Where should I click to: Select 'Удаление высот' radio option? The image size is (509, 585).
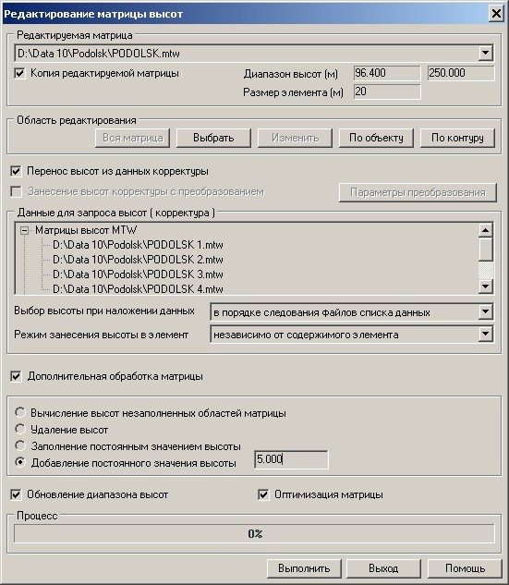[x=19, y=429]
